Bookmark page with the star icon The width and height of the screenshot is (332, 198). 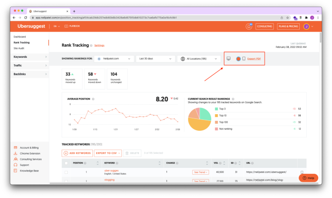point(287,18)
